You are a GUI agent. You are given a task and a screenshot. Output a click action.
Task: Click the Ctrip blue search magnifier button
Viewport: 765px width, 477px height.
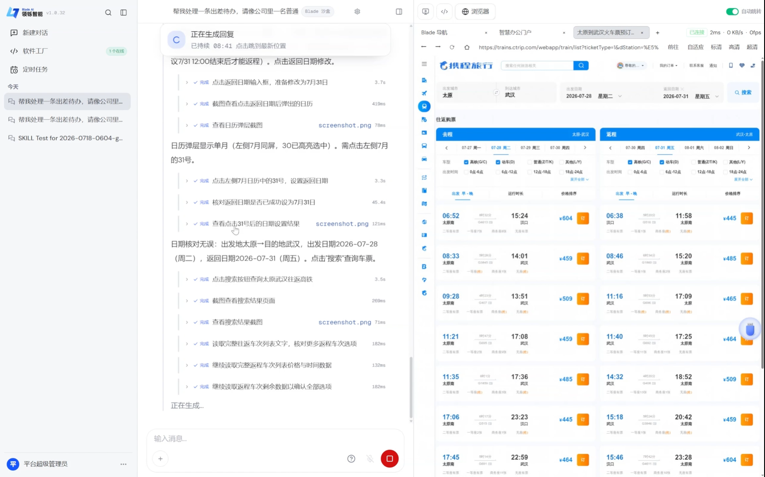tap(580, 65)
